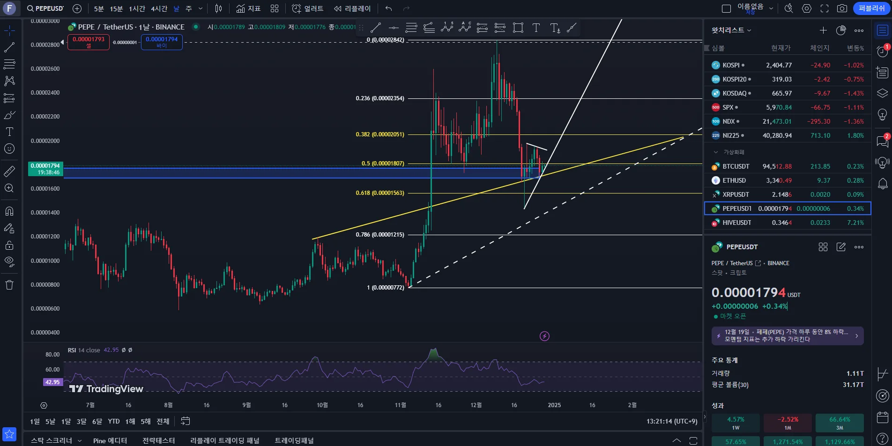The image size is (892, 446).
Task: Toggle favorites drawing toolbar star
Action: [9, 434]
